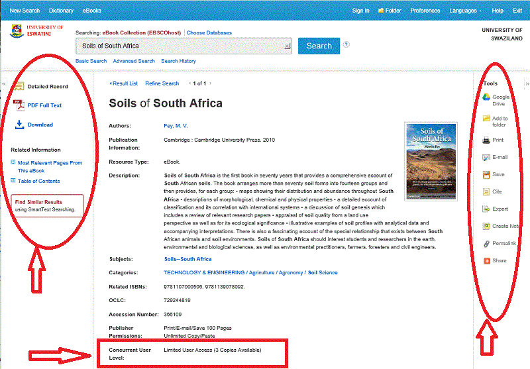The image size is (530, 369).
Task: Collapse the left panel with double chevron
Action: 4,83
